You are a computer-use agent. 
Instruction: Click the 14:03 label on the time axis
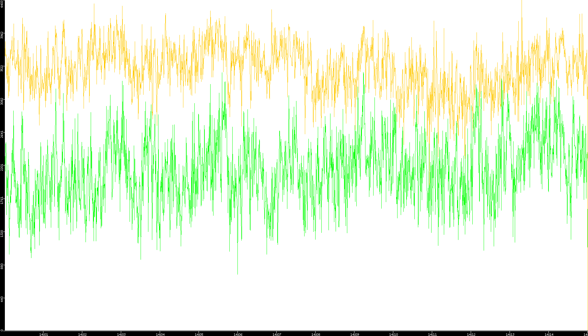(121, 334)
